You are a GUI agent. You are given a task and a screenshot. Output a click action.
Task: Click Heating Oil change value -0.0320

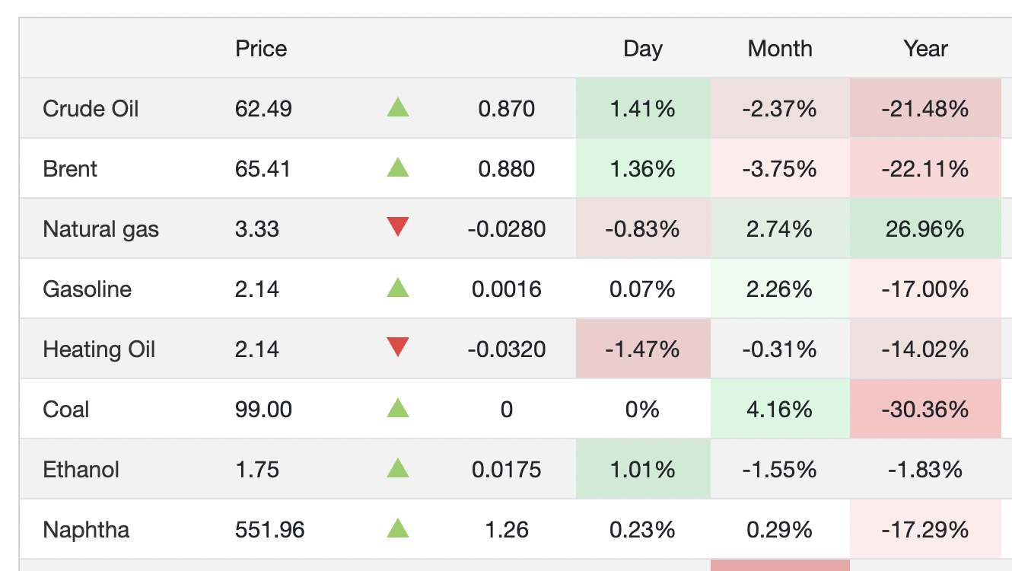point(507,349)
